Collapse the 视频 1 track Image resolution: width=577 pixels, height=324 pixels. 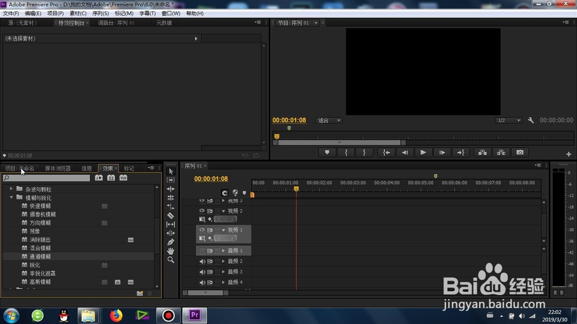pos(223,230)
